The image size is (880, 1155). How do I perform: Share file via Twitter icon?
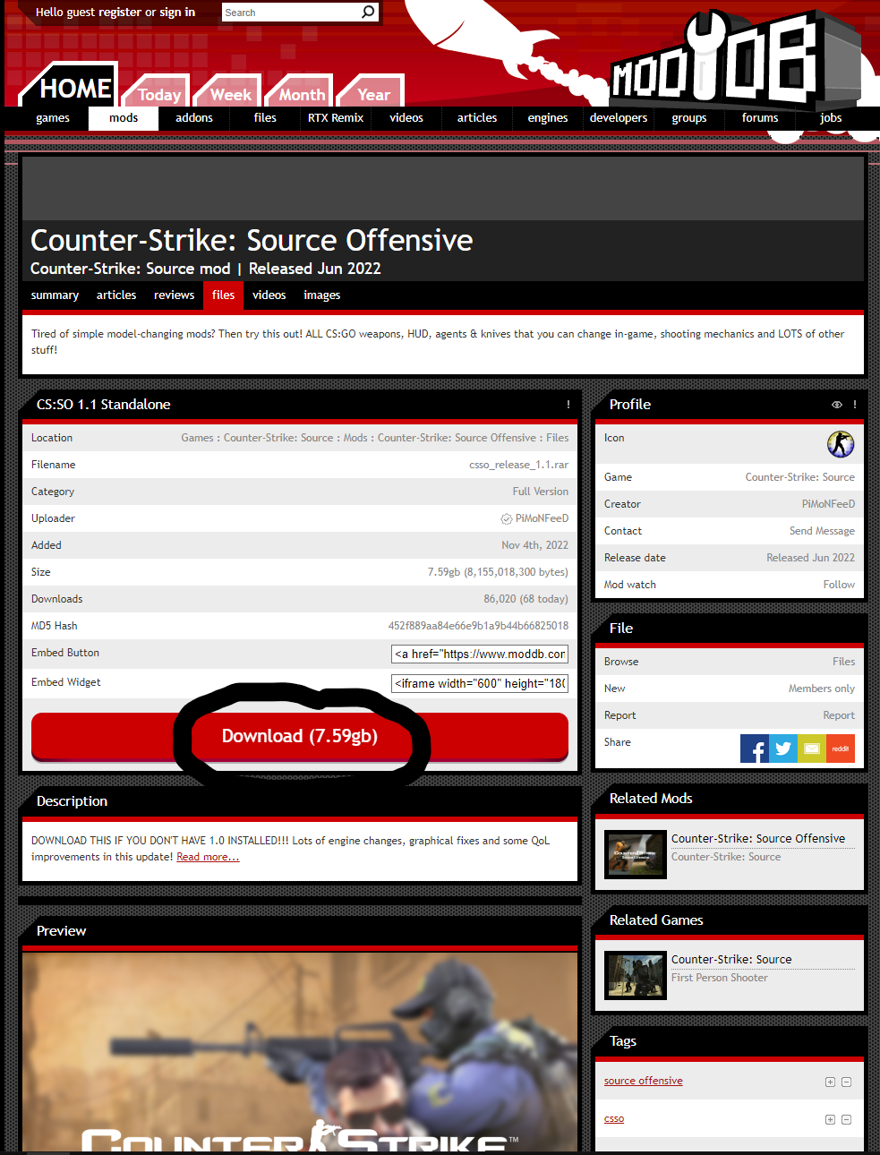coord(783,749)
